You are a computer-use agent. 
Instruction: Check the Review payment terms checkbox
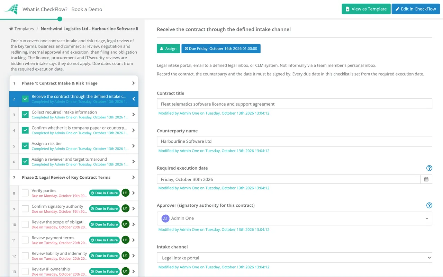[25, 240]
